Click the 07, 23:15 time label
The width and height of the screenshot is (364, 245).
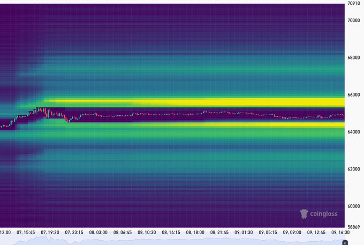74,232
